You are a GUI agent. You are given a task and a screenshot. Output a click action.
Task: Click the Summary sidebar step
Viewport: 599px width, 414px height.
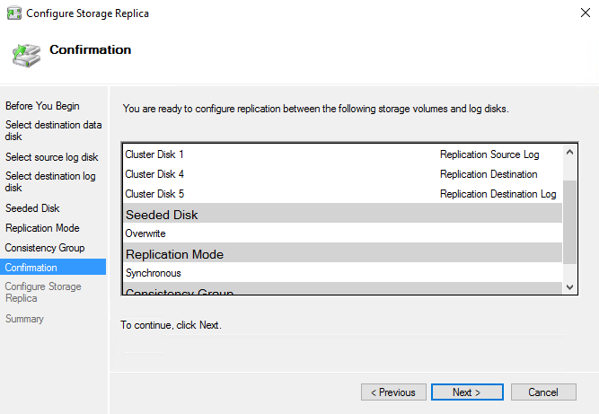(24, 319)
